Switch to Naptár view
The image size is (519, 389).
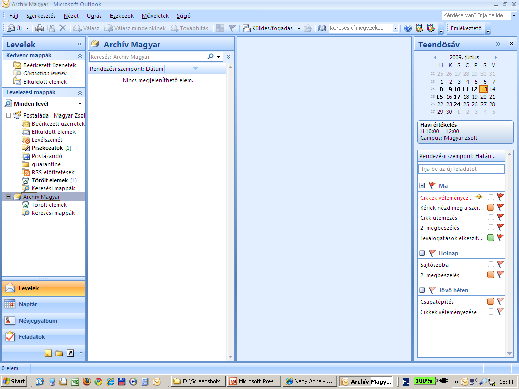click(44, 304)
